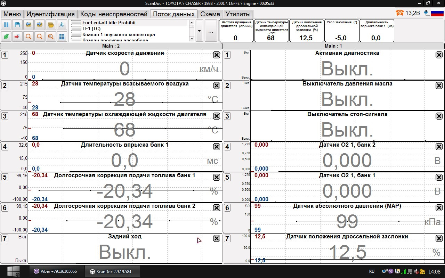
Task: Close Датчик O2 1, банк 2 graph
Action: point(439,147)
